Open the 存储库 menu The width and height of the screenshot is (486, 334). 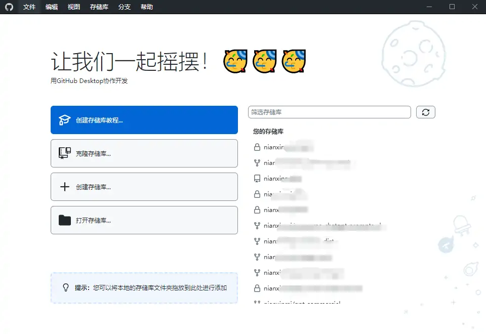click(98, 7)
